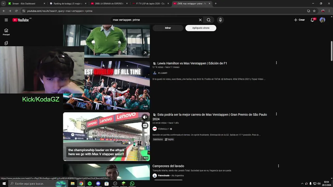Screen dimensions: 333x187
Task: Open Esta podría ser la mejor carrera video title
Action: 210,117
